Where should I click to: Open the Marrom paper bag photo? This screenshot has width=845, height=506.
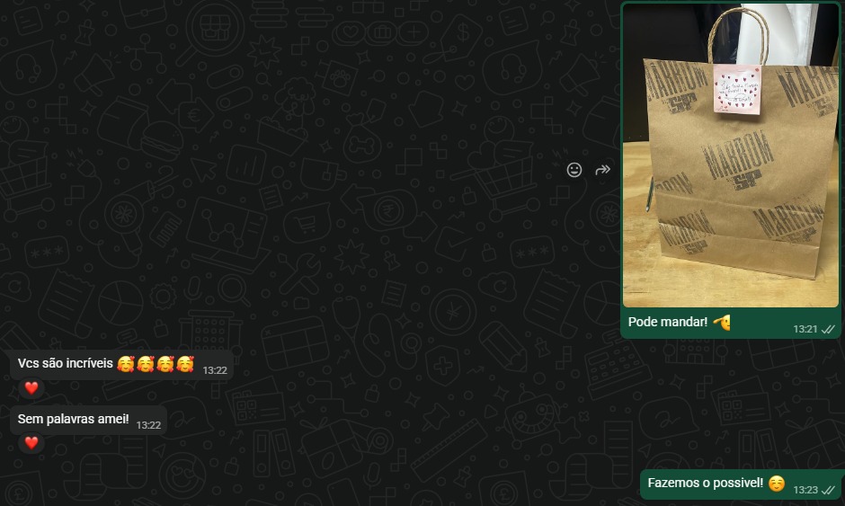[731, 155]
